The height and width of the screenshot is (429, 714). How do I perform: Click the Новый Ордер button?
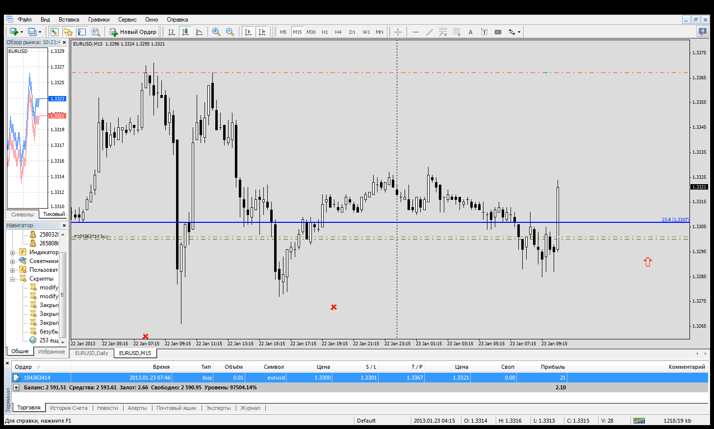(133, 32)
